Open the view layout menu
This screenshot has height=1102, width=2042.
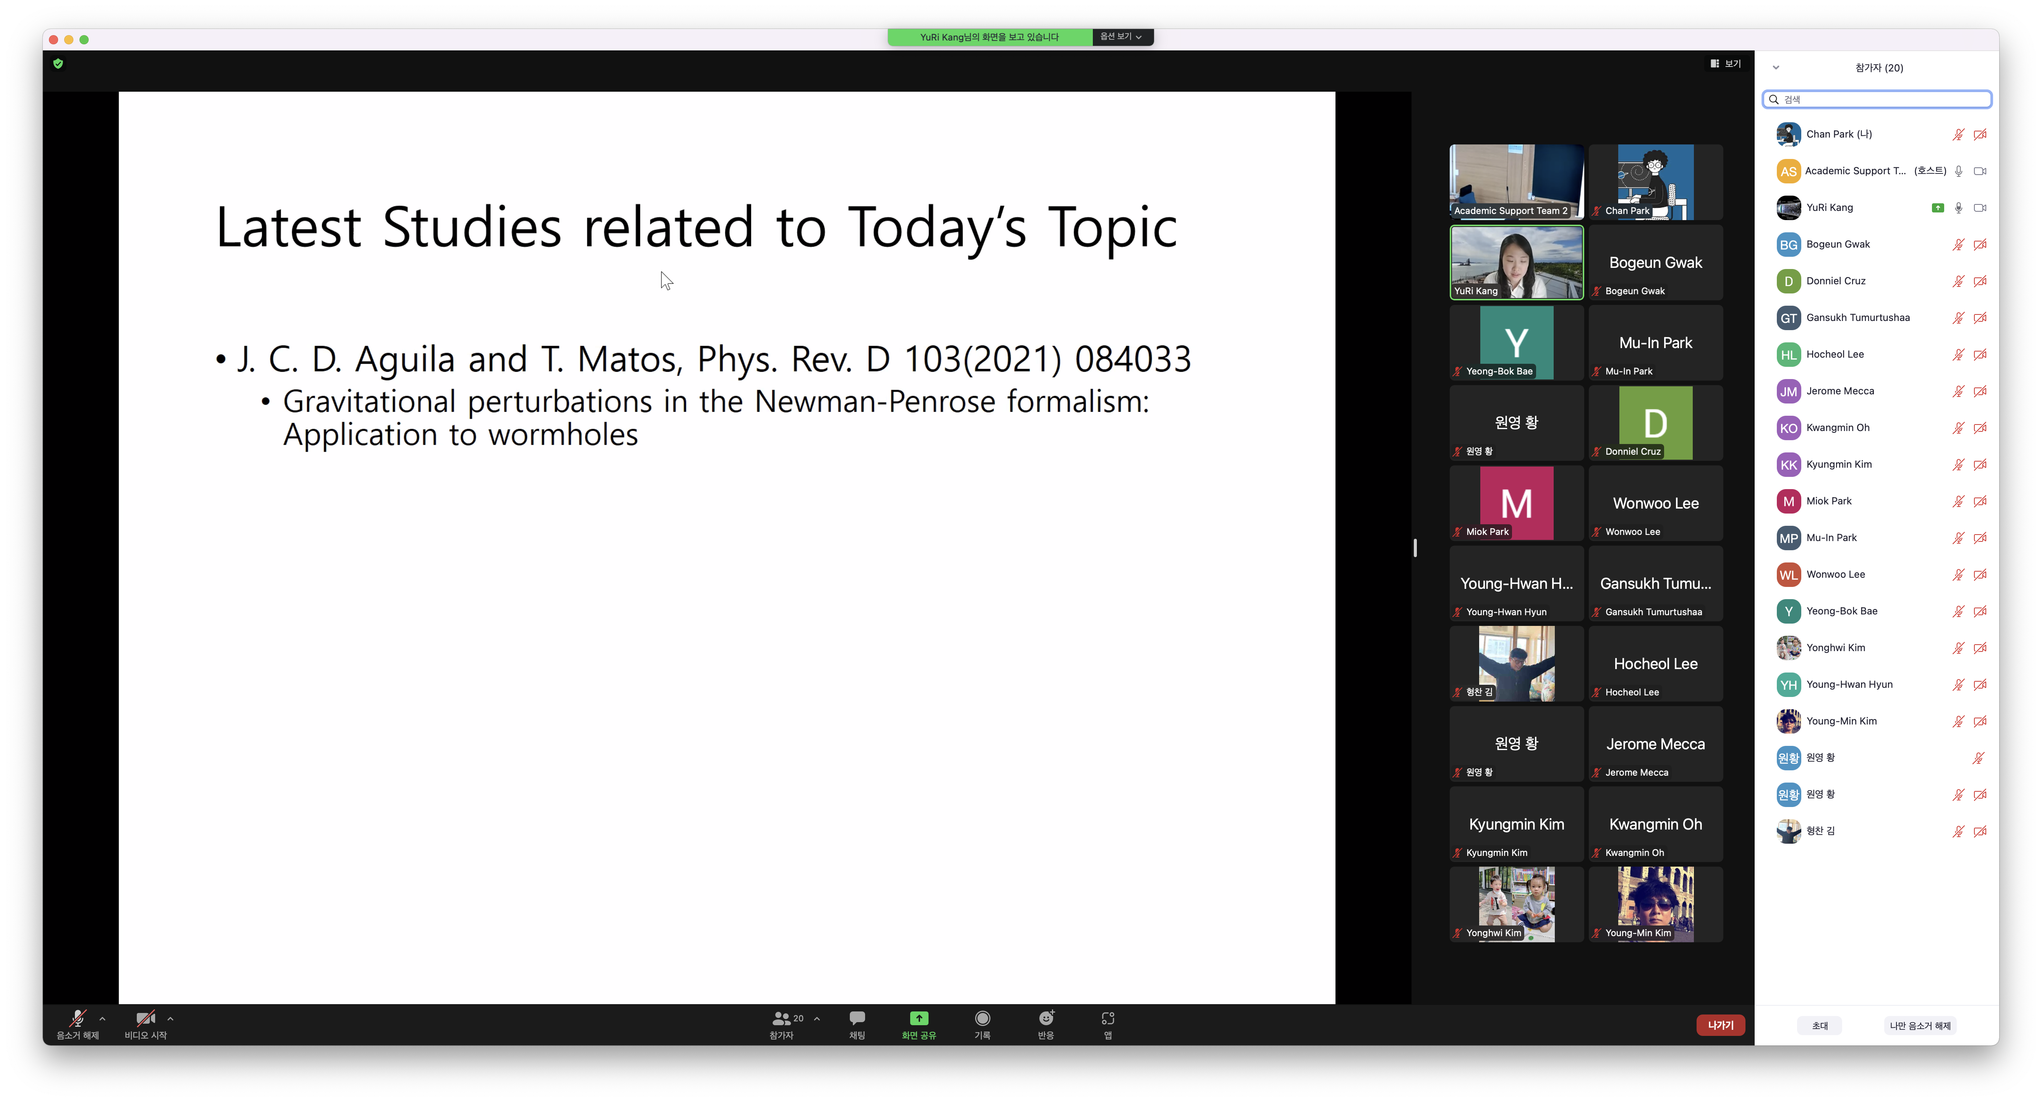pos(1726,63)
